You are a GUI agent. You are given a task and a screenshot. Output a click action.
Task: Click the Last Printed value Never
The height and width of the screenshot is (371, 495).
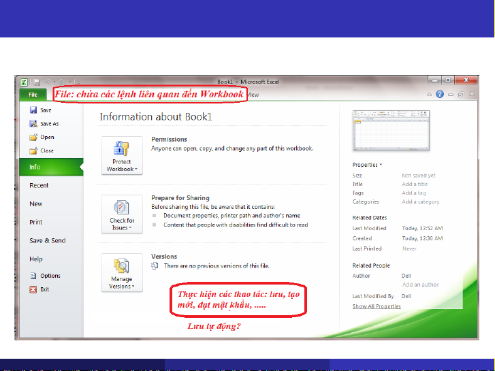tap(409, 248)
